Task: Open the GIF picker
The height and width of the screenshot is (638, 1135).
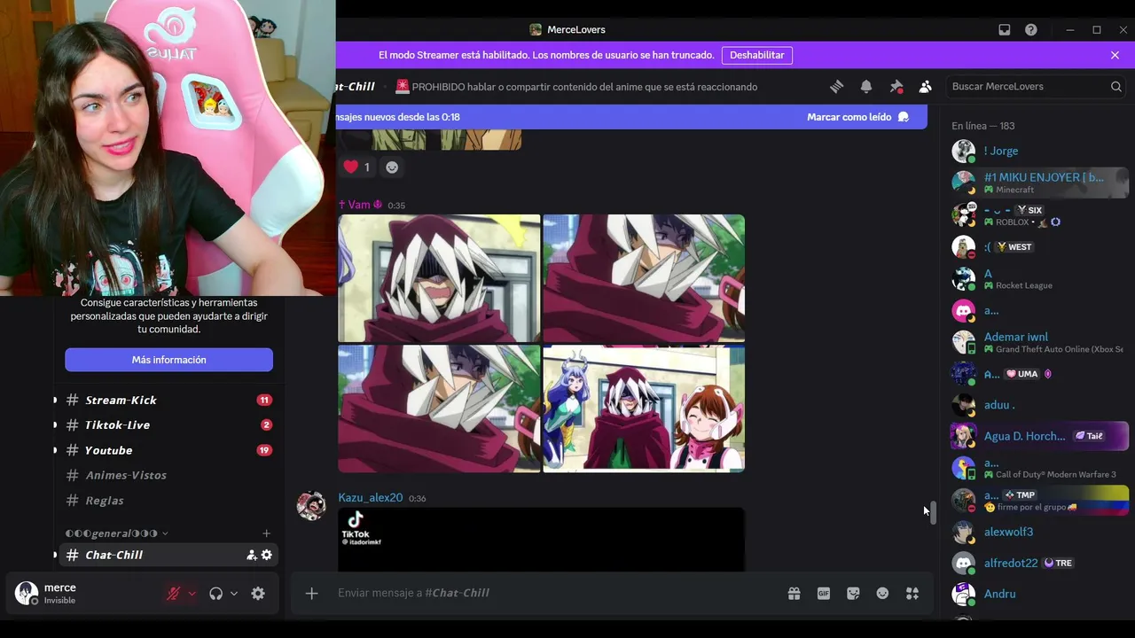Action: coord(824,594)
